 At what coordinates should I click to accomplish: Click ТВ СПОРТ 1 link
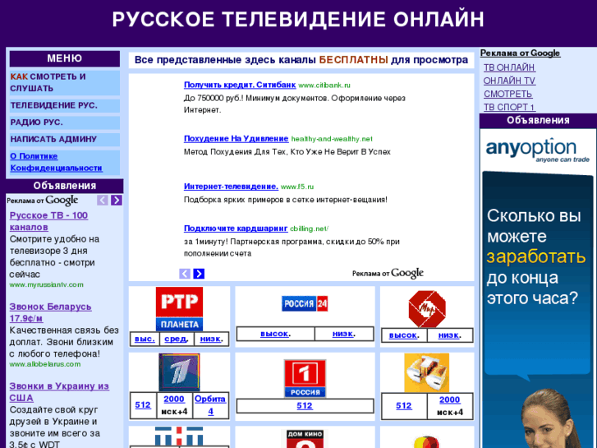pos(509,107)
